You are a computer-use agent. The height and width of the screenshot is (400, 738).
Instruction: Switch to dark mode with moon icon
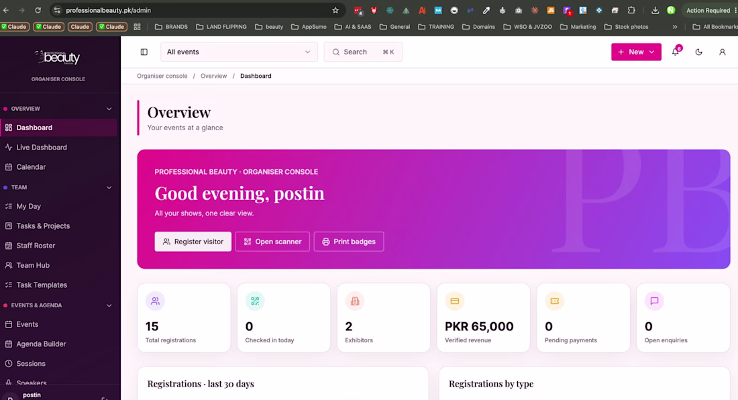point(699,52)
